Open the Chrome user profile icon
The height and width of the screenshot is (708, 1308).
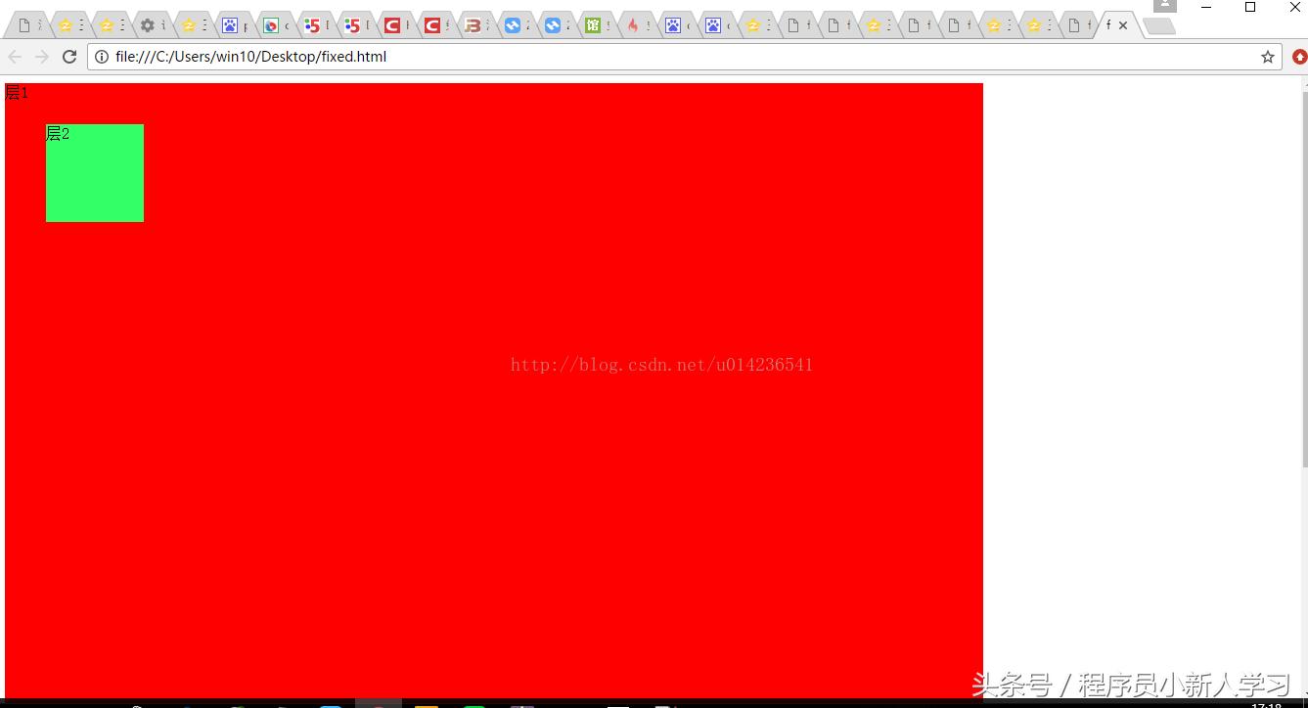(1164, 6)
